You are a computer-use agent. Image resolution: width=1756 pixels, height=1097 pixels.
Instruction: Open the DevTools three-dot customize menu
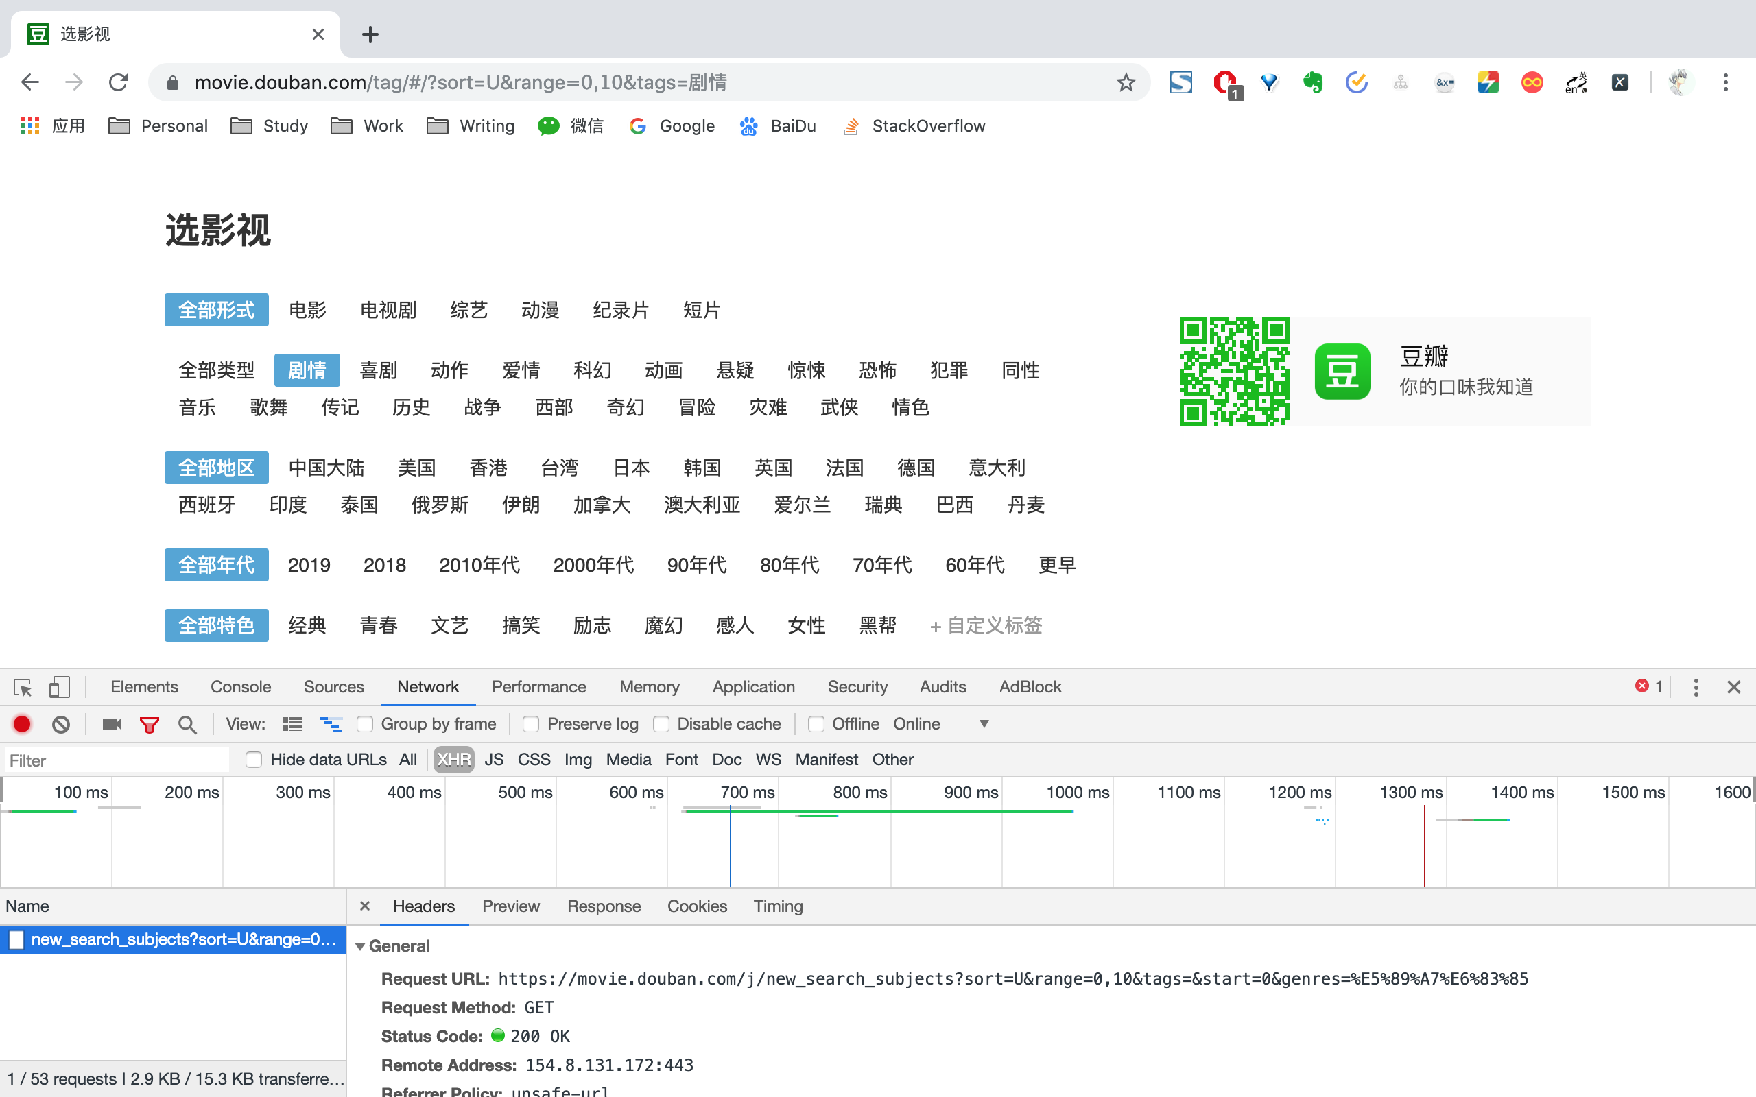(x=1696, y=686)
